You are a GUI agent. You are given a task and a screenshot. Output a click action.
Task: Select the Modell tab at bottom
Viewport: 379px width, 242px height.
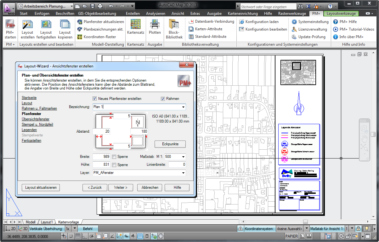[x=31, y=222]
